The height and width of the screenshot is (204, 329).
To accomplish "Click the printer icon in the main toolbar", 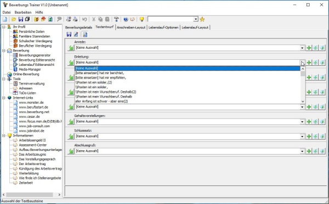I will [75, 19].
